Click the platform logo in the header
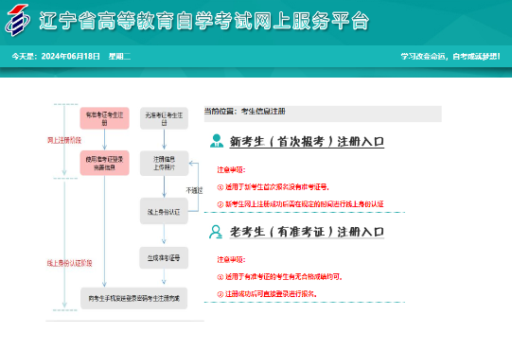 [17, 20]
